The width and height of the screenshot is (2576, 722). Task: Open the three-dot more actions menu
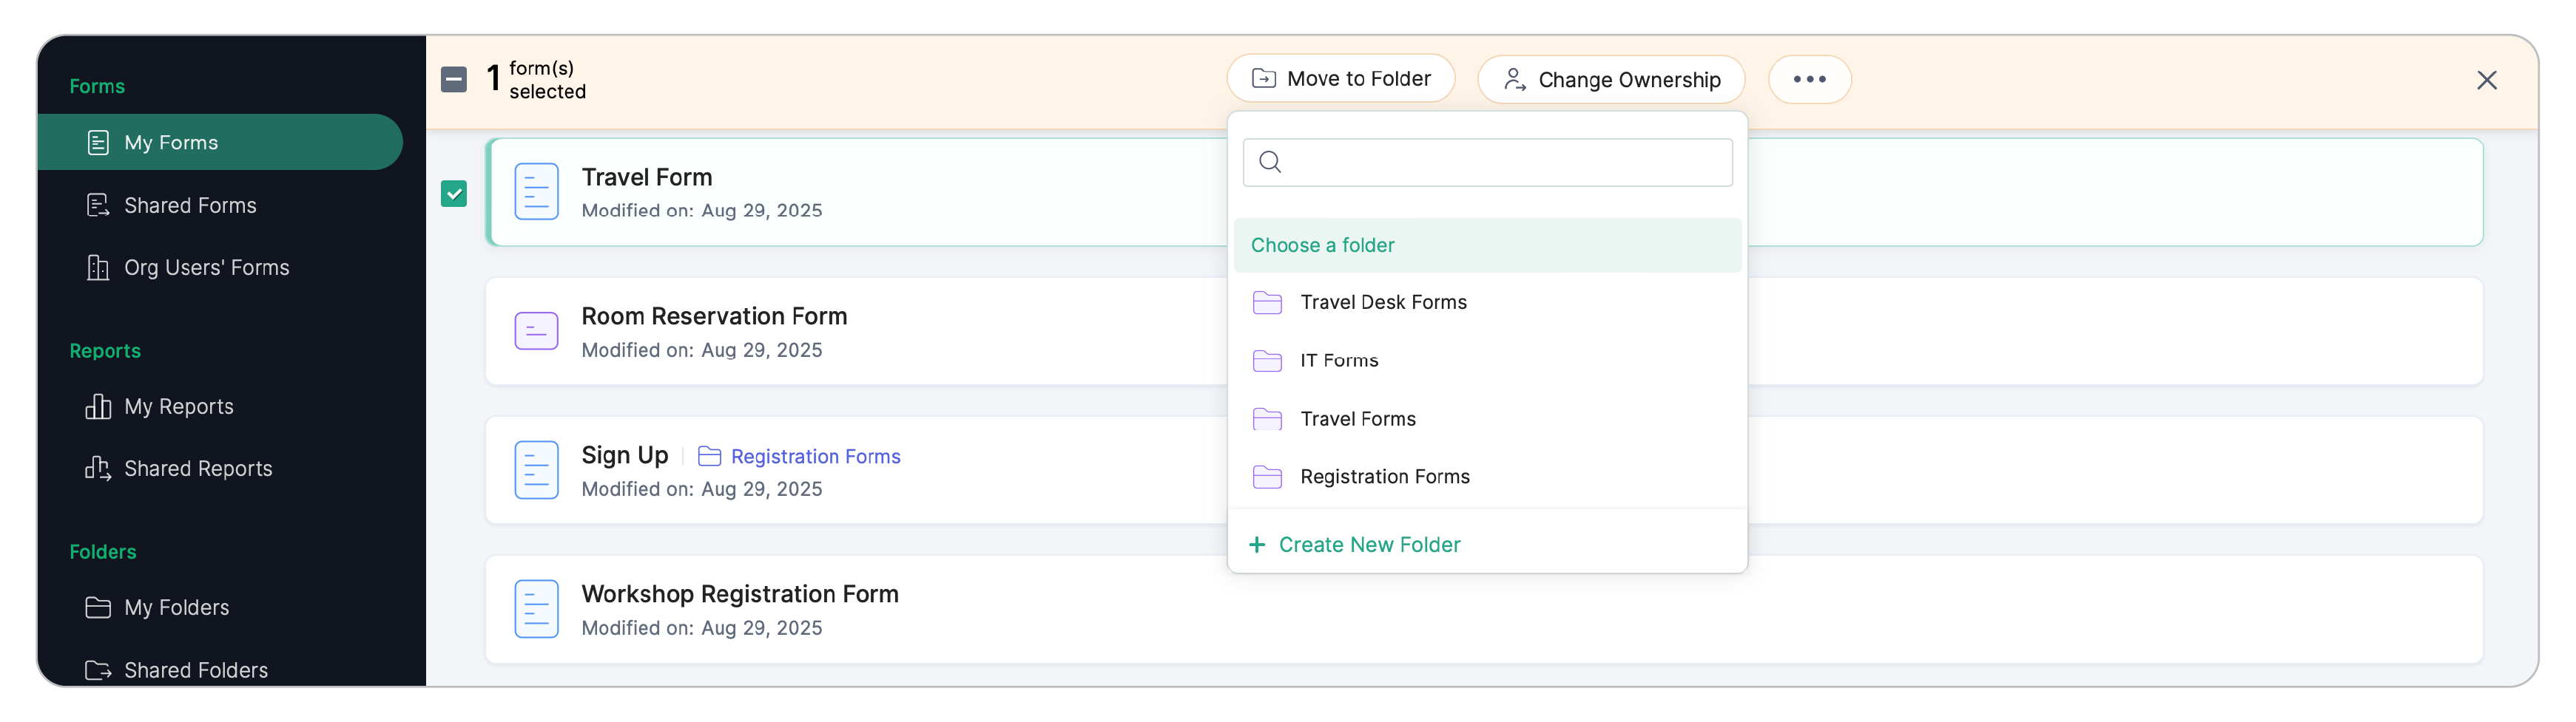pos(1809,80)
